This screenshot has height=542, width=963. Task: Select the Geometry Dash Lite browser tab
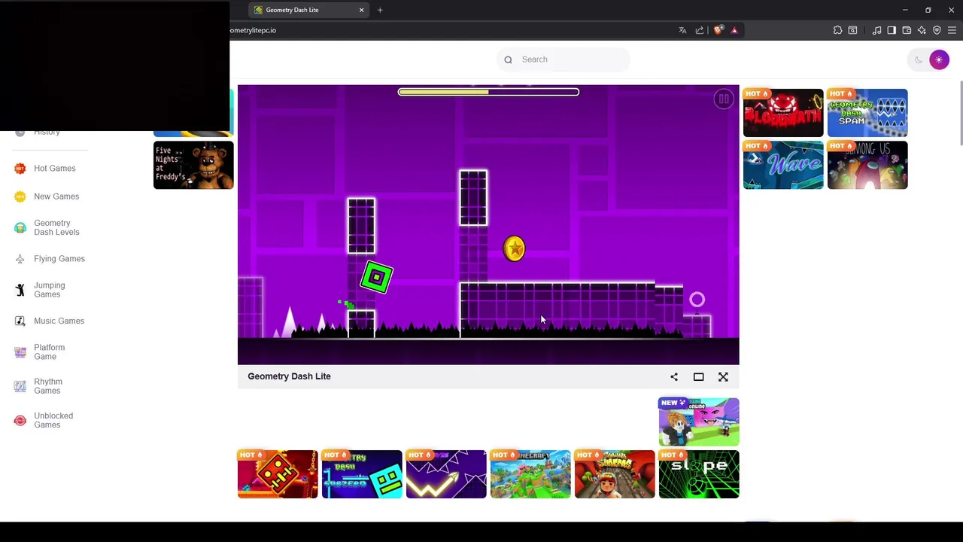coord(308,10)
